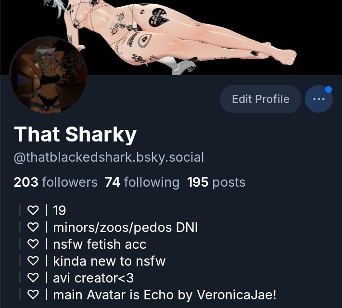Image resolution: width=342 pixels, height=308 pixels.
Task: Select the @thatblackedshark.bsky.social handle
Action: tap(109, 157)
